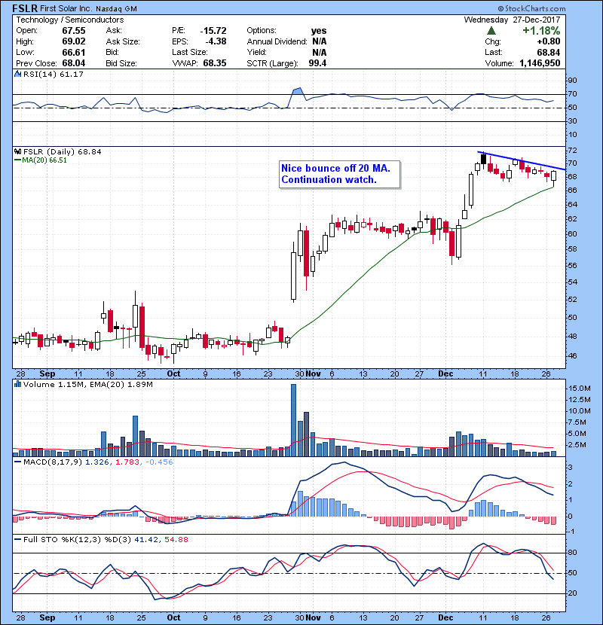Click the Chg value +0.80
The image size is (603, 625).
pyautogui.click(x=548, y=41)
